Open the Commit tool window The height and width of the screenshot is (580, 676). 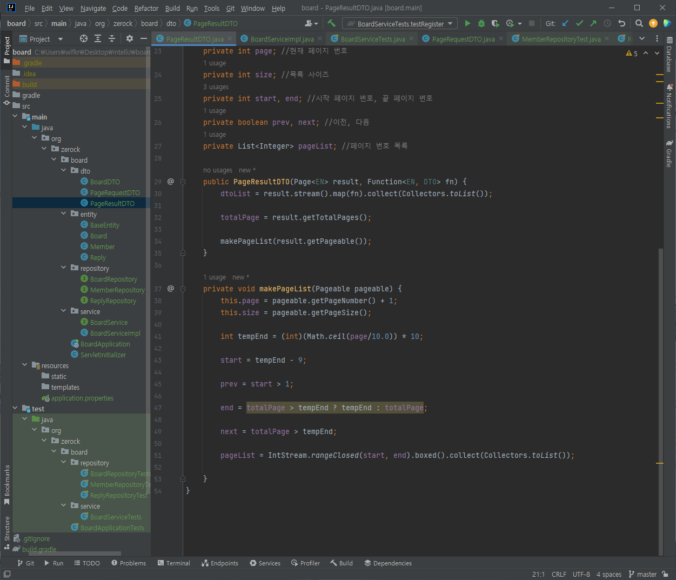(6, 90)
